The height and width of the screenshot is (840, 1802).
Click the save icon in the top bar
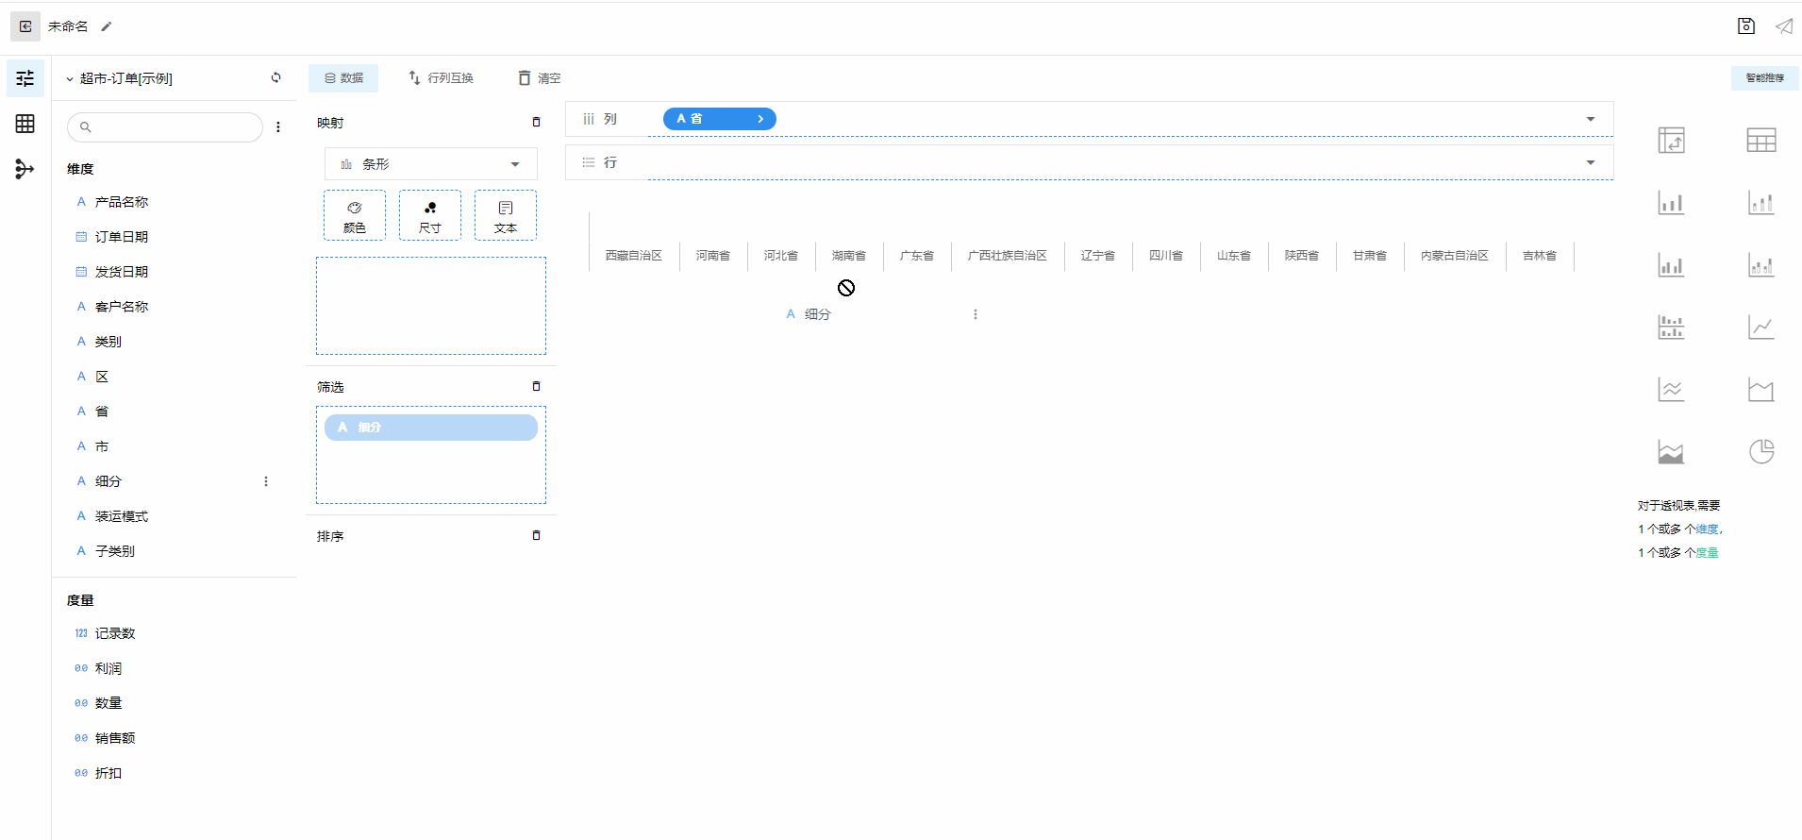click(x=1746, y=26)
